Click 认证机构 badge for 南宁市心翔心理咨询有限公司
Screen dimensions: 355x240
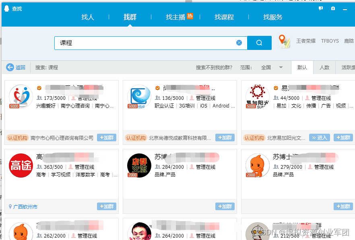pos(17,138)
